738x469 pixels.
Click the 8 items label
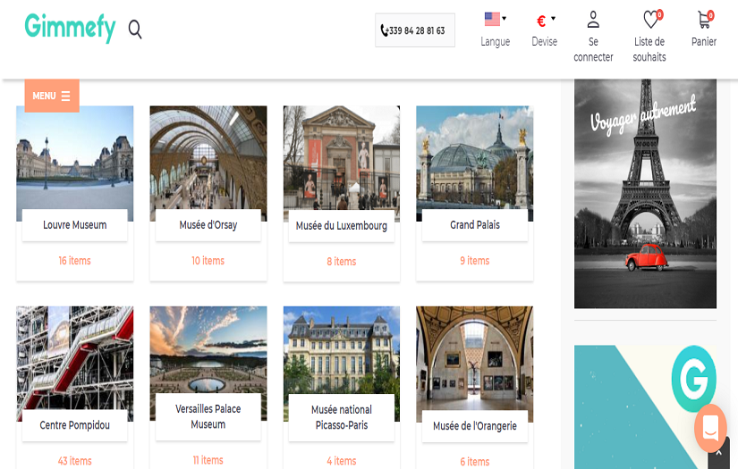[x=342, y=262]
